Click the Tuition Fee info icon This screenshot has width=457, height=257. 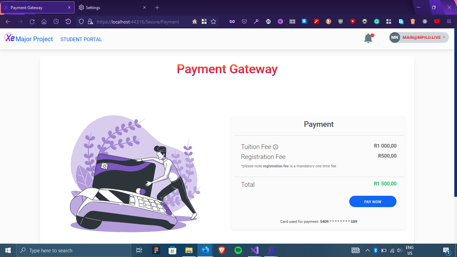coord(276,147)
